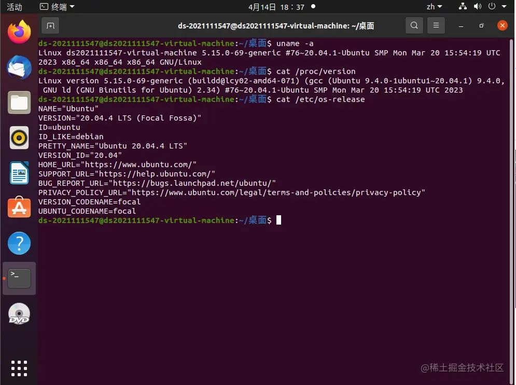Viewport: 516px width, 385px height.
Task: Click the terminal window title text
Action: (276, 26)
